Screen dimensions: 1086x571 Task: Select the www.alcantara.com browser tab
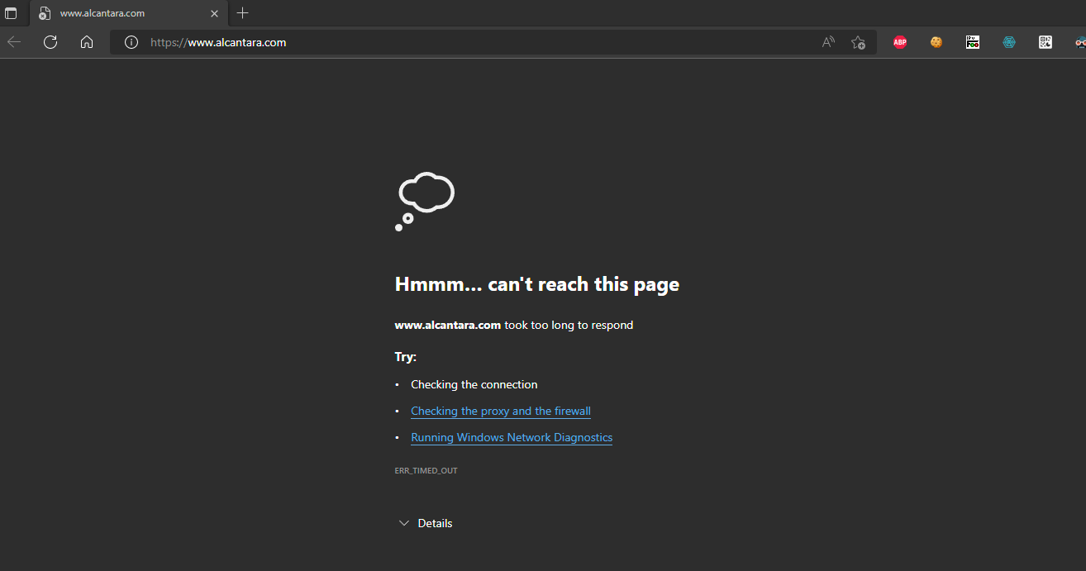[130, 13]
